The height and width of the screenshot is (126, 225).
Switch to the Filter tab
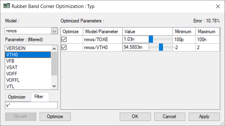pyautogui.click(x=40, y=97)
